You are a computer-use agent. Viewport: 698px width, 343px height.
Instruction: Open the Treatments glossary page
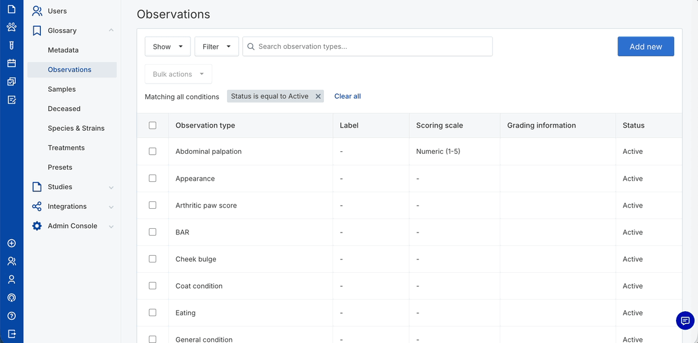[x=67, y=148]
